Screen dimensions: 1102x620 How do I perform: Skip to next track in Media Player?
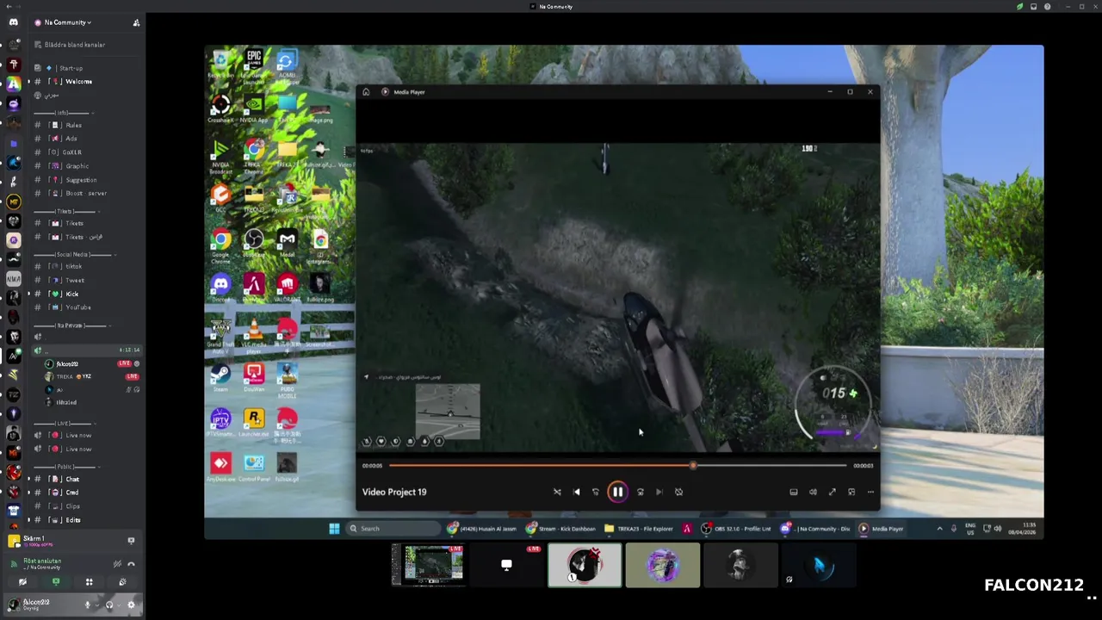[659, 492]
